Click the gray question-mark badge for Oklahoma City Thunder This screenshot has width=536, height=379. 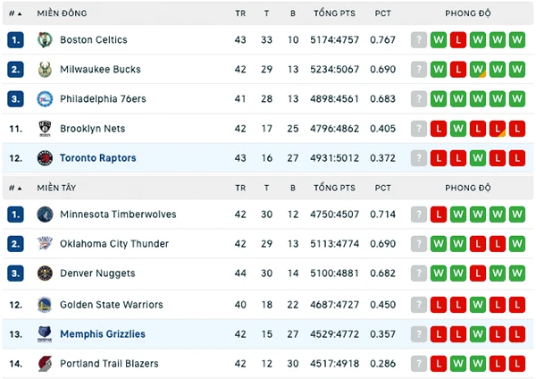click(x=419, y=244)
